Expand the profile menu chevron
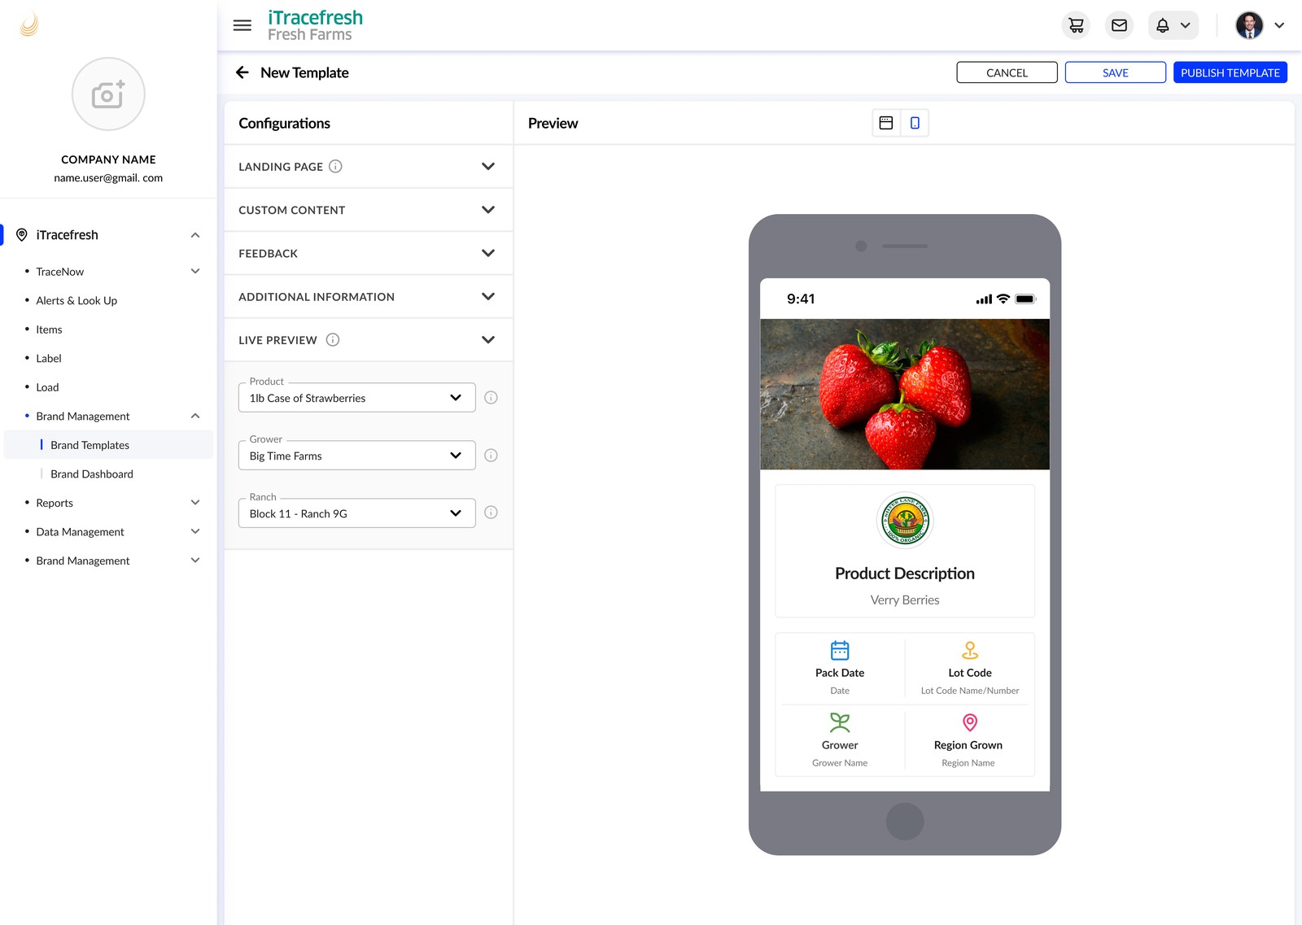The image size is (1302, 925). point(1279,25)
